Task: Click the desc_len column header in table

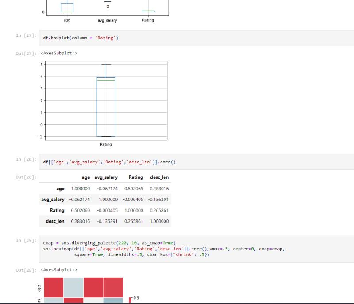Action: click(160, 177)
